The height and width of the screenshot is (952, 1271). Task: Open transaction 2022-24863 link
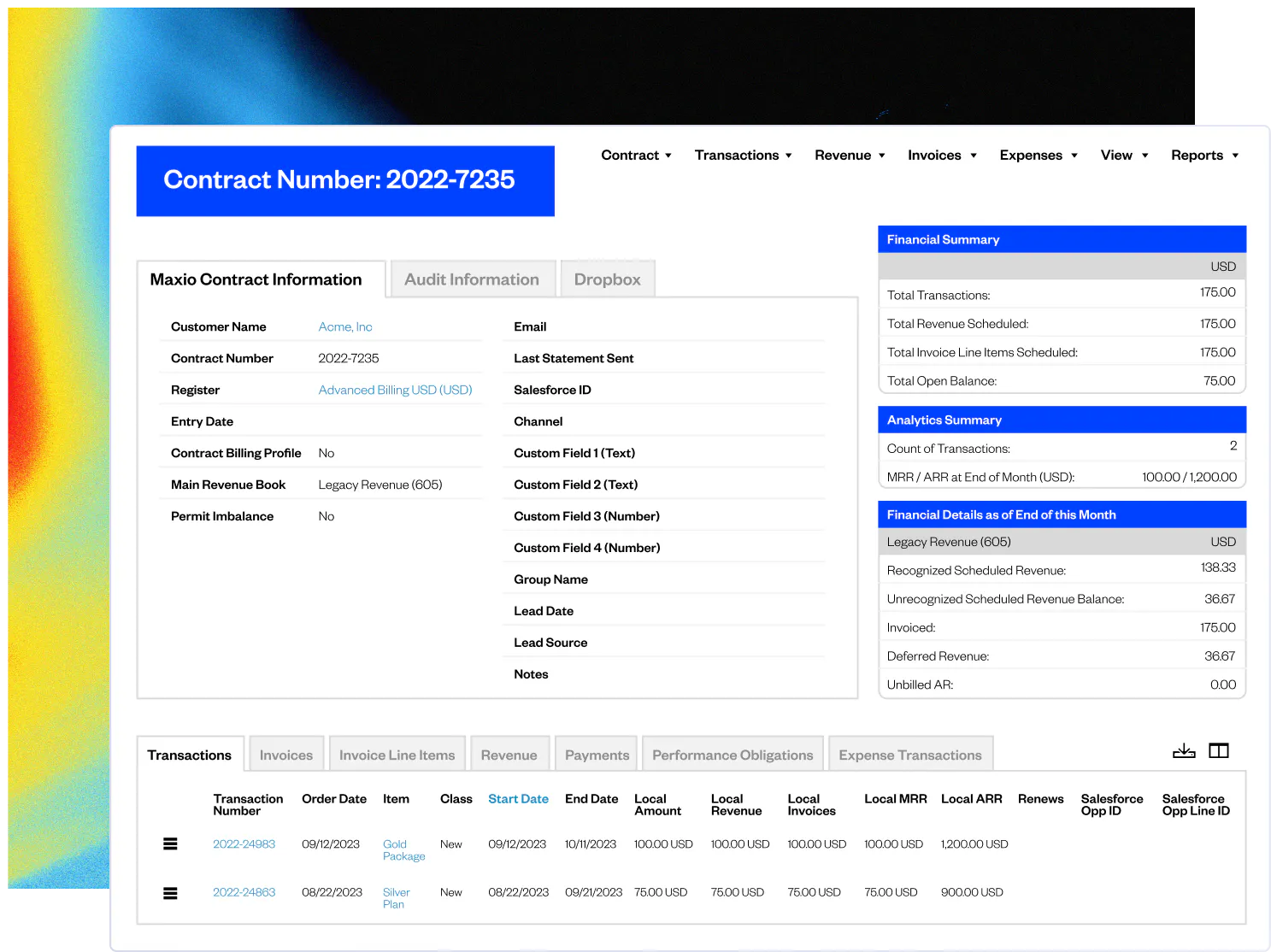pyautogui.click(x=244, y=893)
